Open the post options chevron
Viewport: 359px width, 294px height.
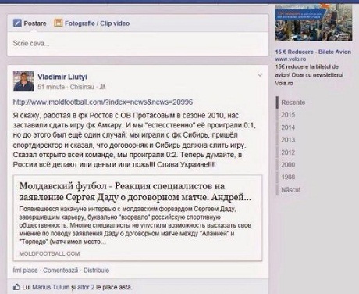pos(260,75)
